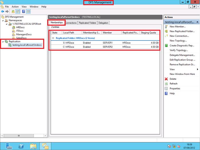Click the Help toolbar icon with question mark
The width and height of the screenshot is (200, 150).
(23, 11)
